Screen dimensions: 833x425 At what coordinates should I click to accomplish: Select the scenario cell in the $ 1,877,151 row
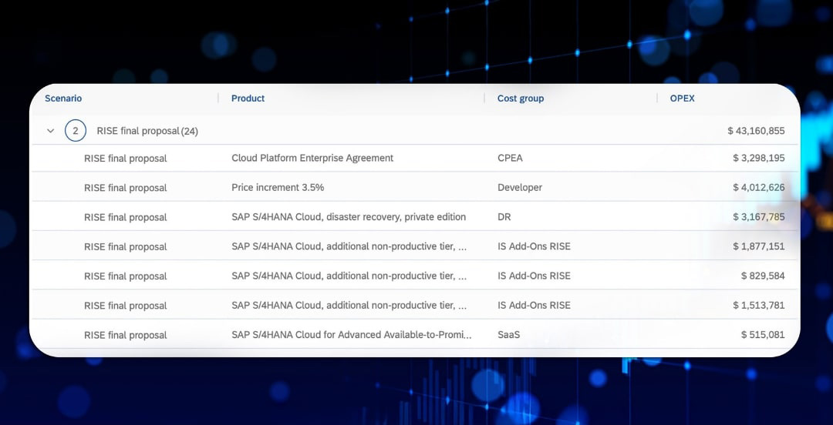126,246
